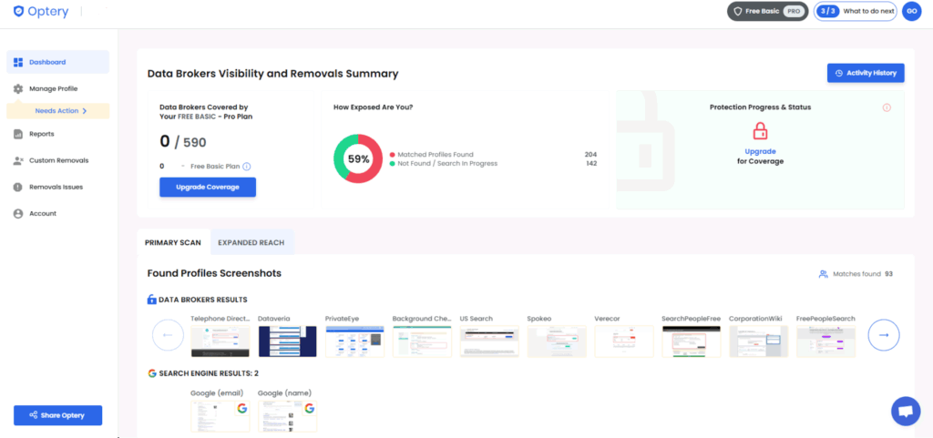This screenshot has width=933, height=438.
Task: Click the Manage Profile gear icon
Action: coord(18,88)
